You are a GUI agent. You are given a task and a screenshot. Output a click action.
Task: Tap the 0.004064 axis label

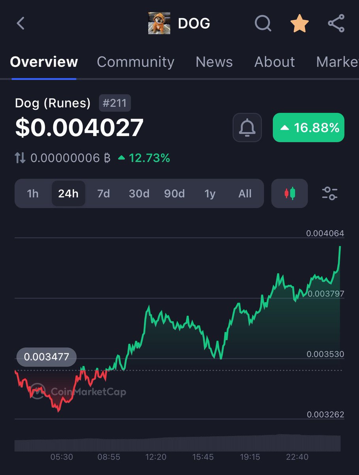pos(325,234)
